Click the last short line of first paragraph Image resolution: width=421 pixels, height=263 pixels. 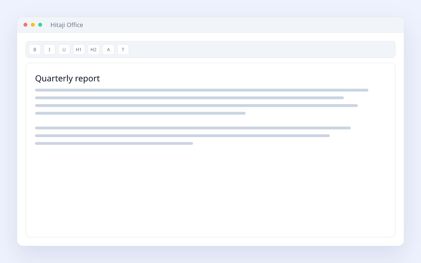[x=140, y=113]
